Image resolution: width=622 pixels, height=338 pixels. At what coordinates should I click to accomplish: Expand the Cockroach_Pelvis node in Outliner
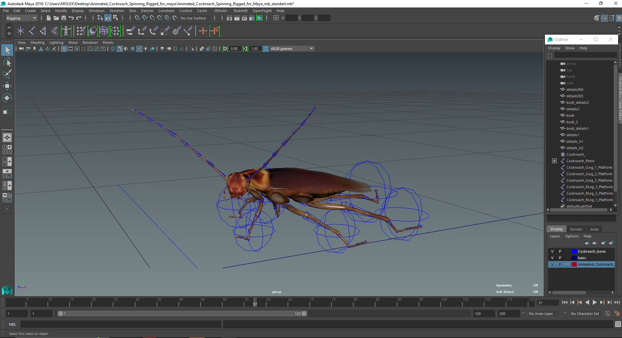click(554, 161)
